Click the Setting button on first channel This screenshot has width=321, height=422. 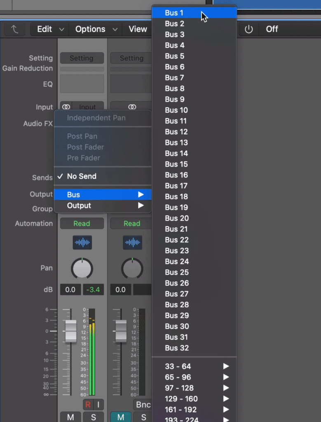[82, 58]
